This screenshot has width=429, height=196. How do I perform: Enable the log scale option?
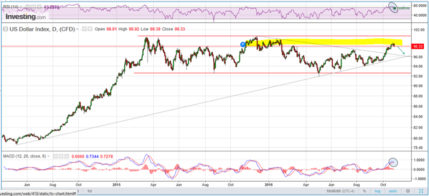coord(377,191)
